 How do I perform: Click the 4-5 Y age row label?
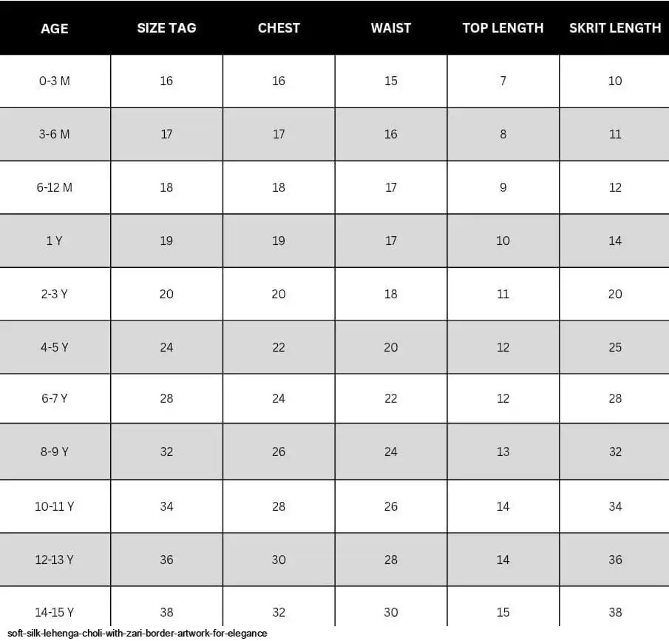[55, 347]
